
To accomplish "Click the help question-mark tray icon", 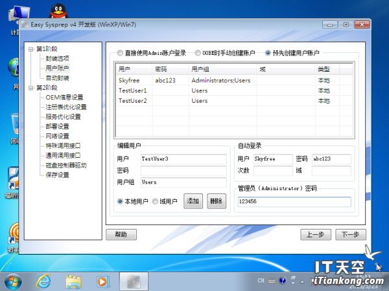I will pos(282,281).
